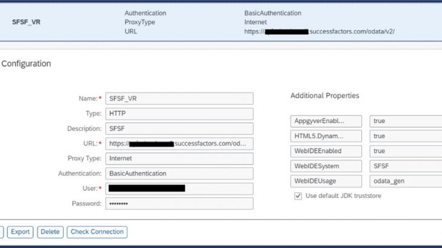The image size is (442, 248).
Task: Click the Password input field
Action: click(179, 203)
